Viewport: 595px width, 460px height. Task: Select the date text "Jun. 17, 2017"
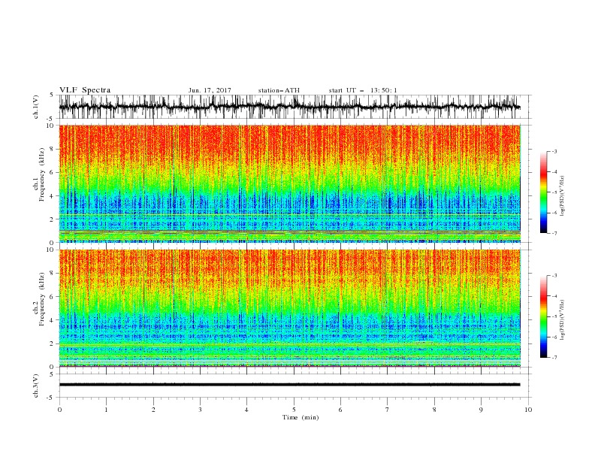(x=210, y=90)
